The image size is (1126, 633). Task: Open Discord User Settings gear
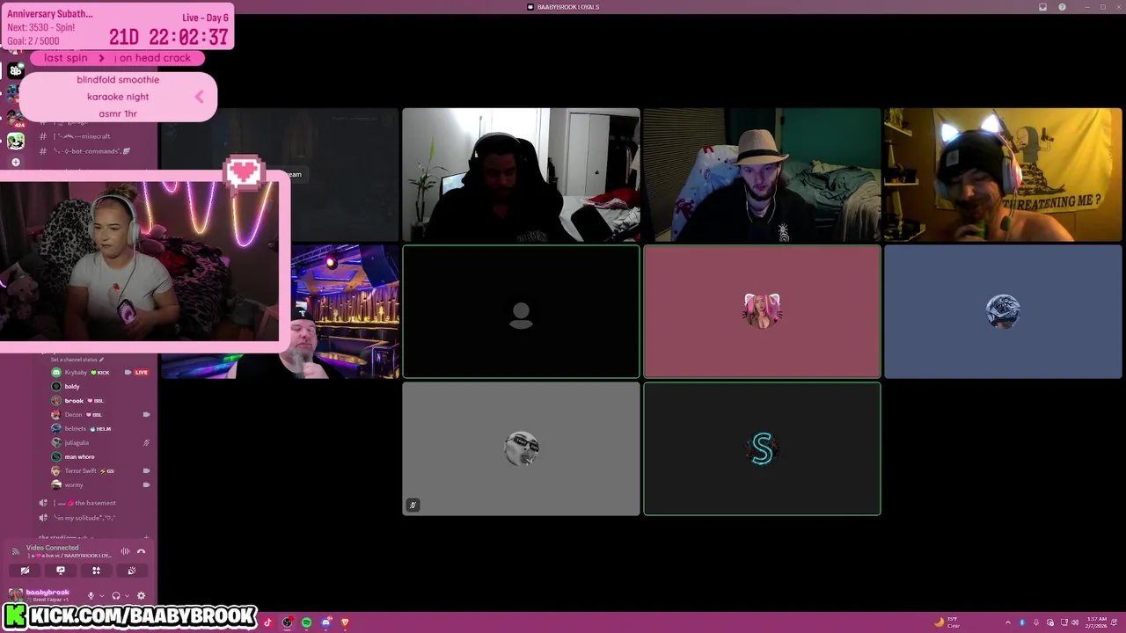[141, 595]
